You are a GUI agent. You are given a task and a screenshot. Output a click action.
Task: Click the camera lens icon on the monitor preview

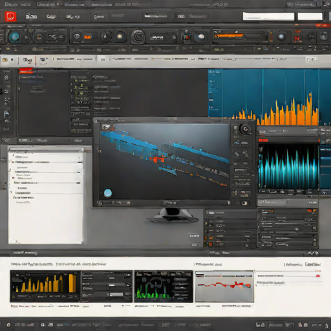[245, 129]
